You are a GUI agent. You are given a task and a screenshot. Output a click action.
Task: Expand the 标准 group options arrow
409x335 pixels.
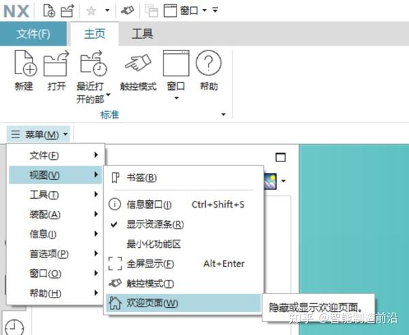(x=224, y=114)
